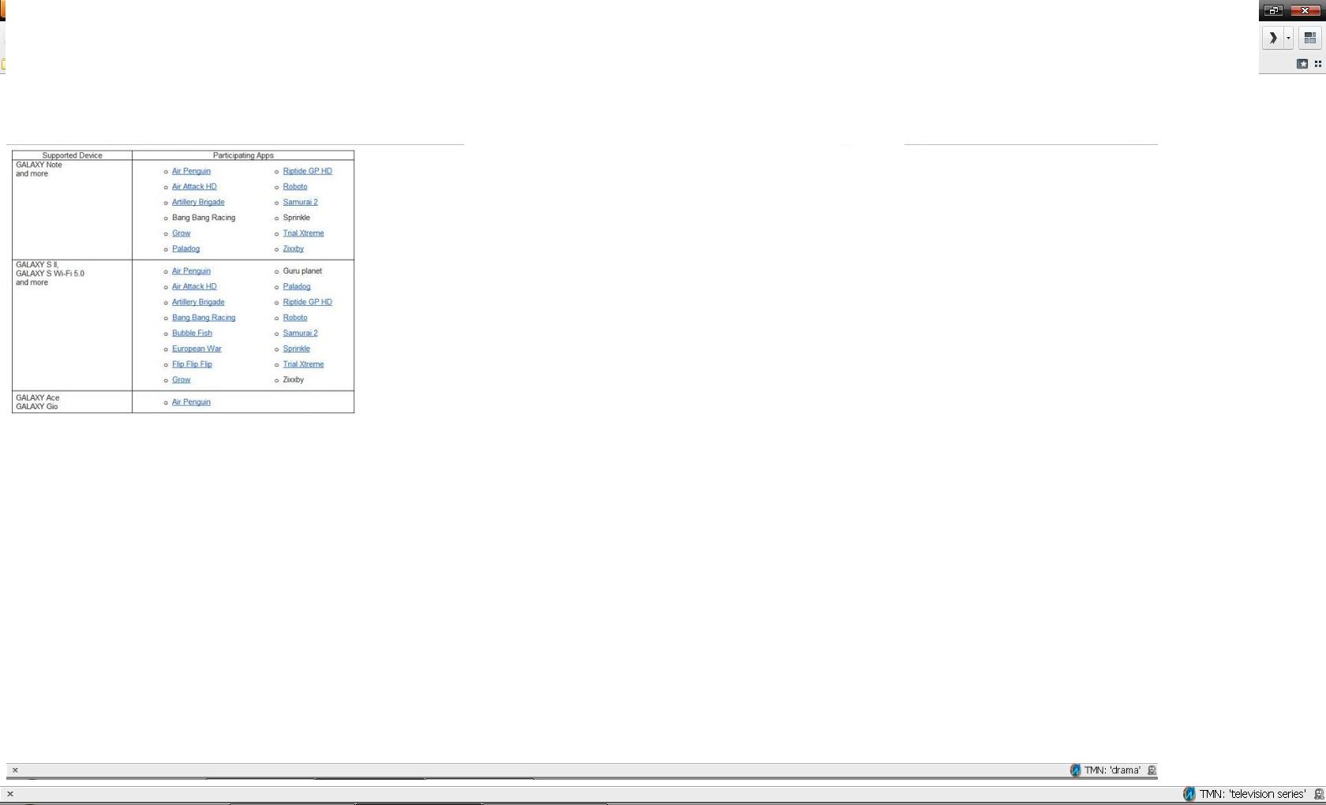Click the star bookmarks icon

[1302, 64]
